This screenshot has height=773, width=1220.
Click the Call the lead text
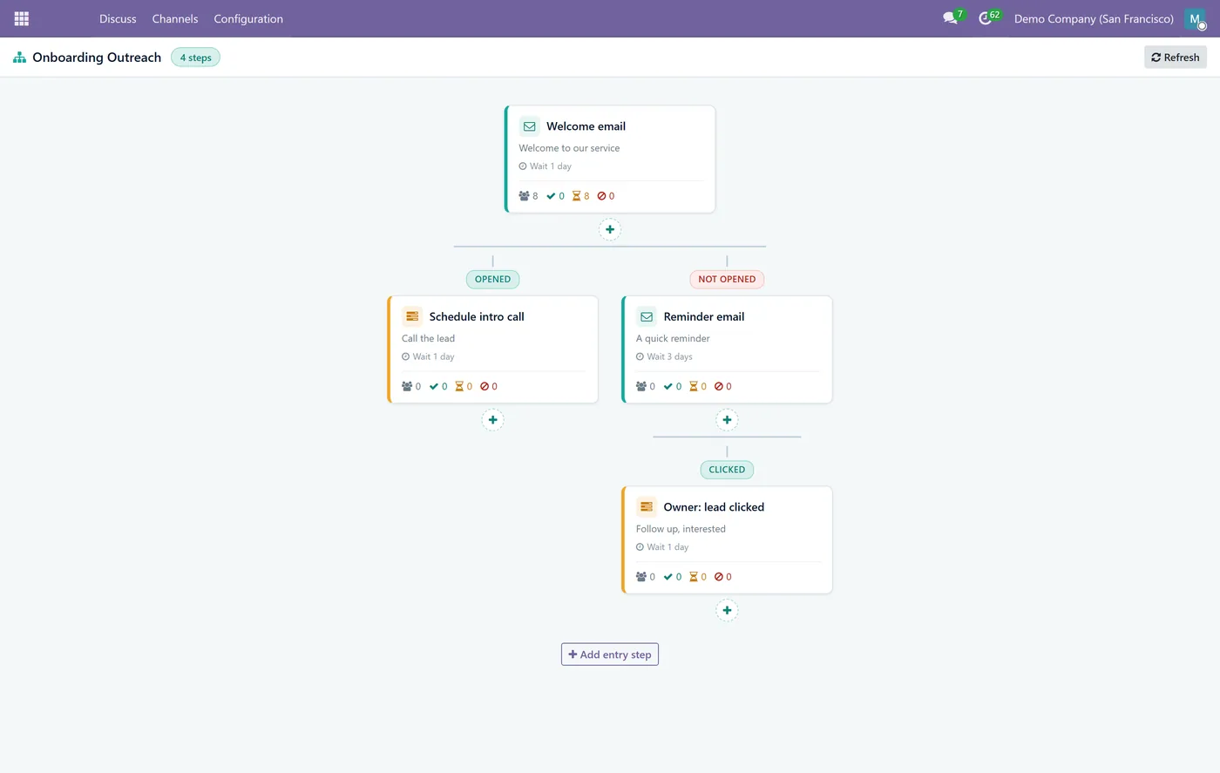428,338
